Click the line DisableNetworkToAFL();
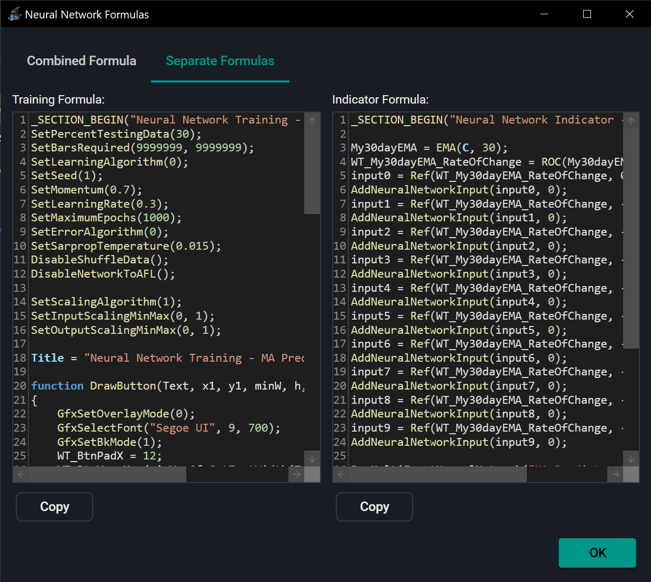The image size is (651, 582). click(x=103, y=274)
